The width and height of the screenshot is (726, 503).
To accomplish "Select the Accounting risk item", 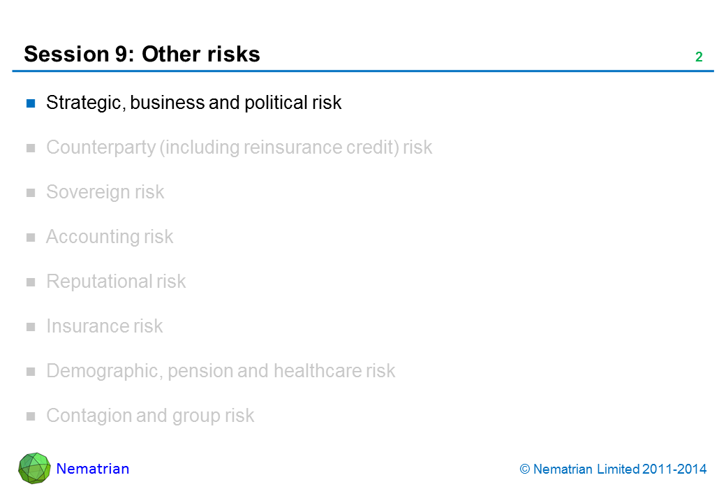I will pos(109,237).
